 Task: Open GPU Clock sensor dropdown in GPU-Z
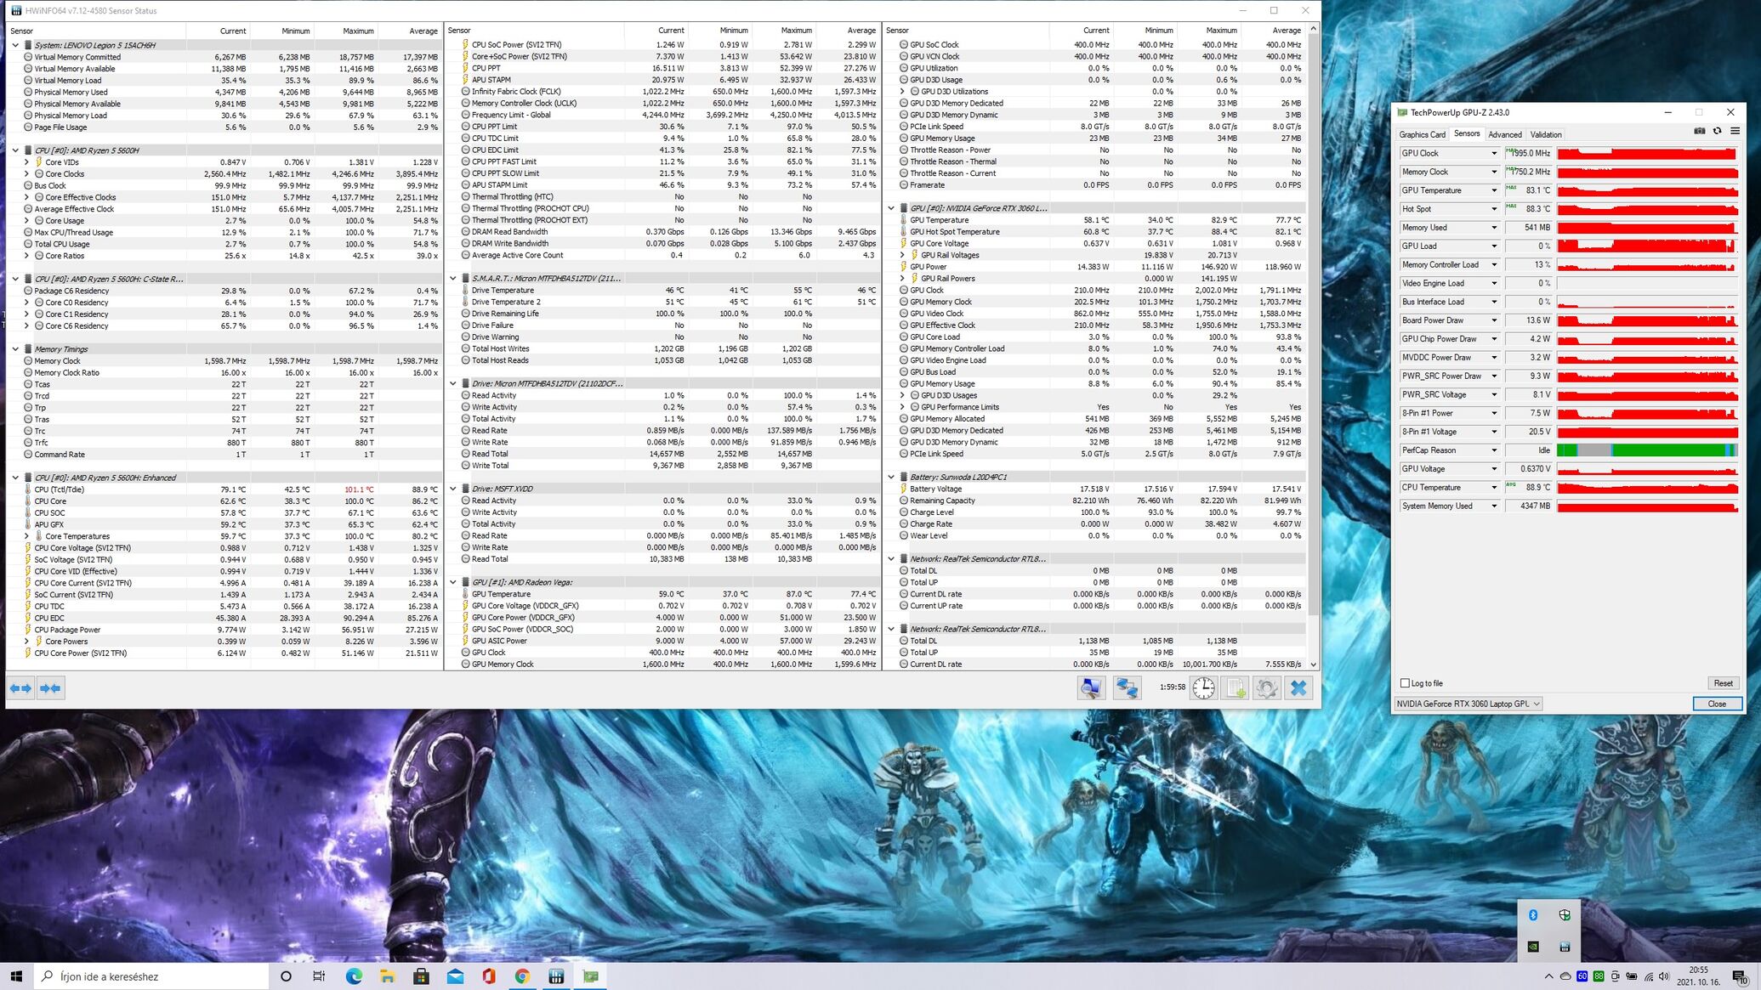pyautogui.click(x=1494, y=154)
